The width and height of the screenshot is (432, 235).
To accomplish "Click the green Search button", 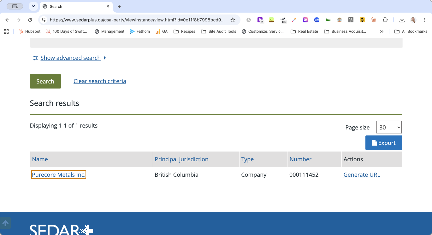I will (45, 81).
